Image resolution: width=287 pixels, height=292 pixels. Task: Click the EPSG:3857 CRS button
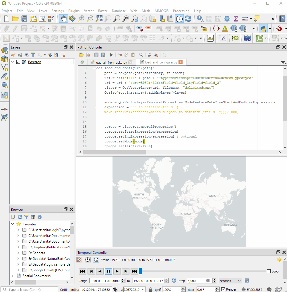[x=252, y=289]
